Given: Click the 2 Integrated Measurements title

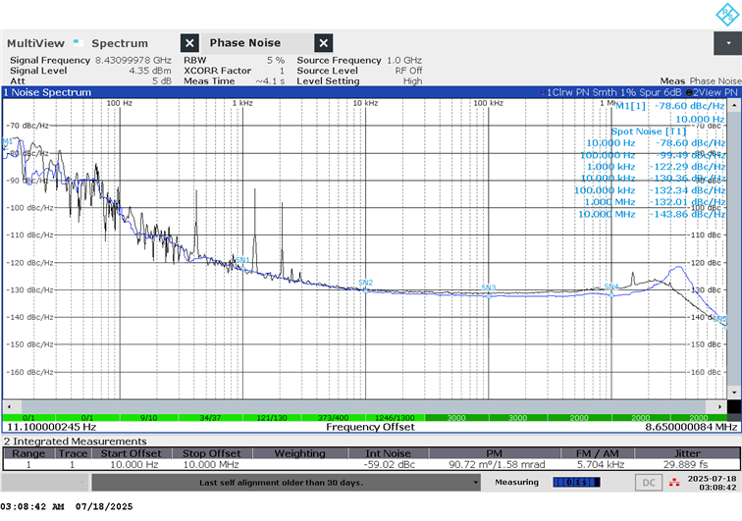Looking at the screenshot, I should [x=76, y=441].
